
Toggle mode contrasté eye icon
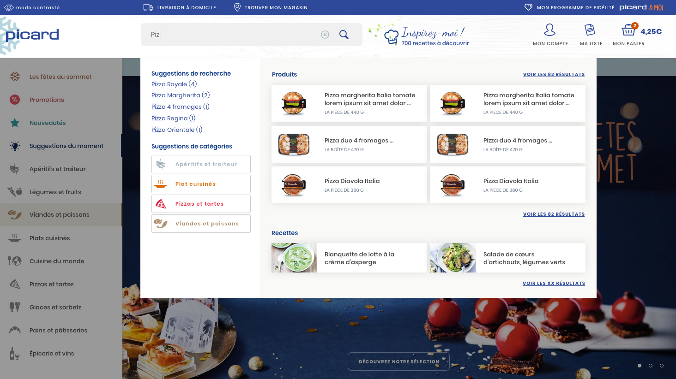[x=9, y=7]
